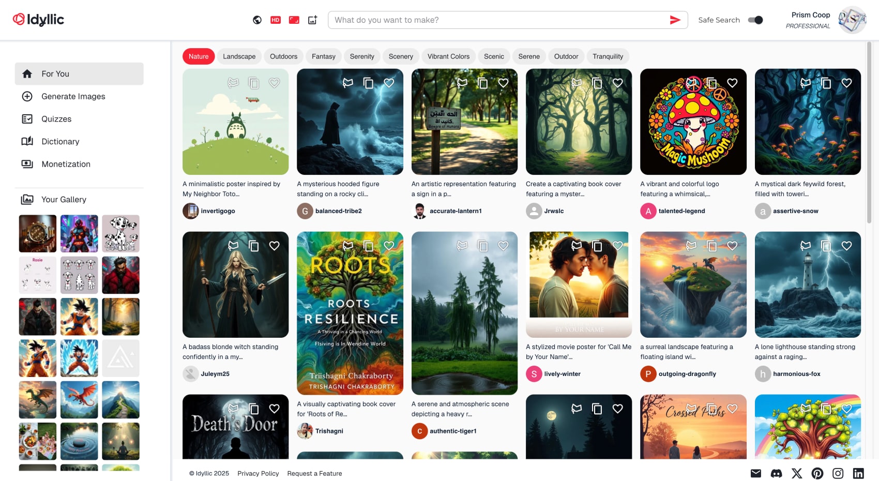Click the add image icon beside the search bar
This screenshot has width=879, height=481.
312,20
